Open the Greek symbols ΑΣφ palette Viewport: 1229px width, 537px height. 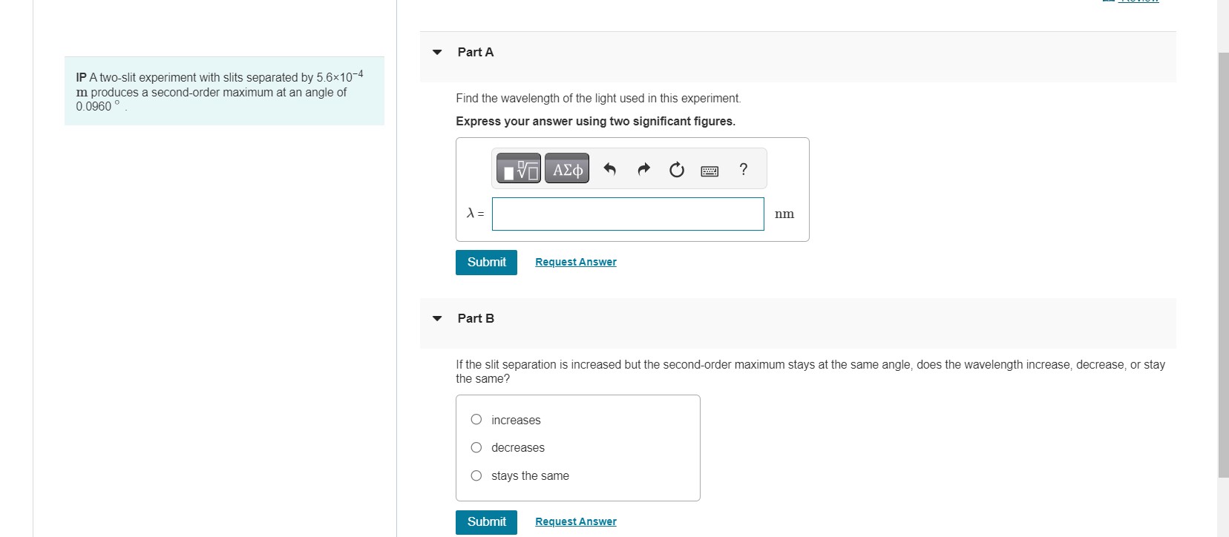tap(566, 168)
